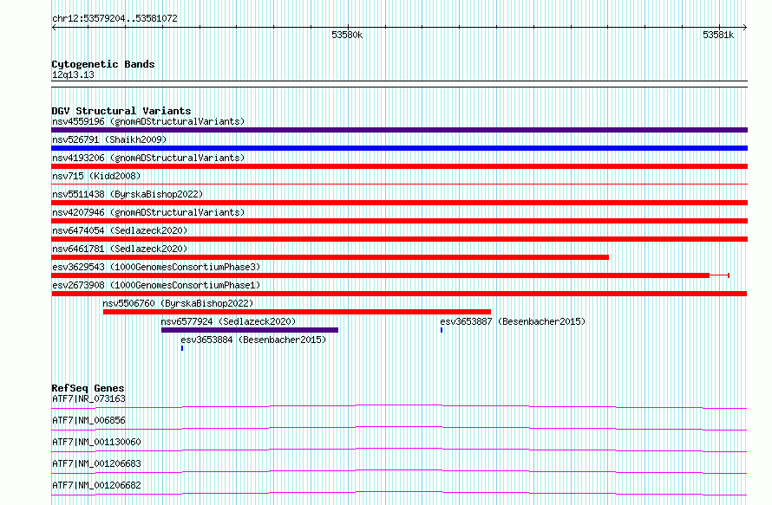The height and width of the screenshot is (505, 772).
Task: Select the dark purple nsv4559196 variant bar
Action: tap(399, 130)
